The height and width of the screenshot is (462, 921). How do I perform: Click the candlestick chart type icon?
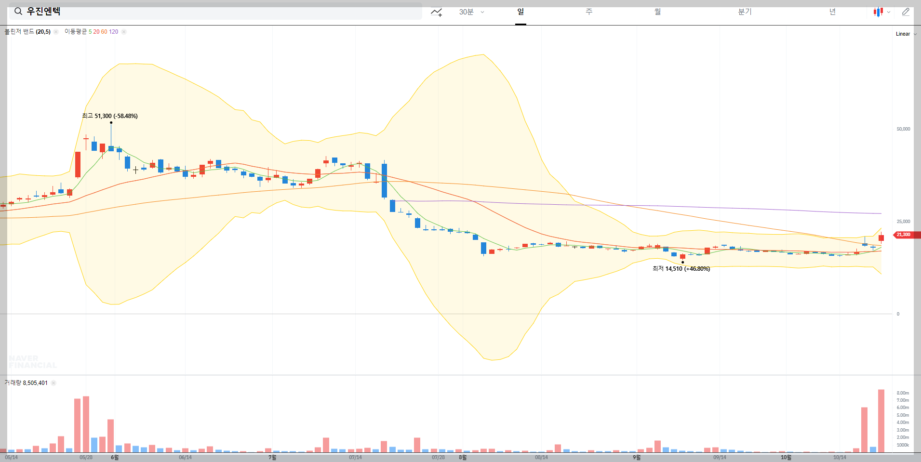pos(878,12)
